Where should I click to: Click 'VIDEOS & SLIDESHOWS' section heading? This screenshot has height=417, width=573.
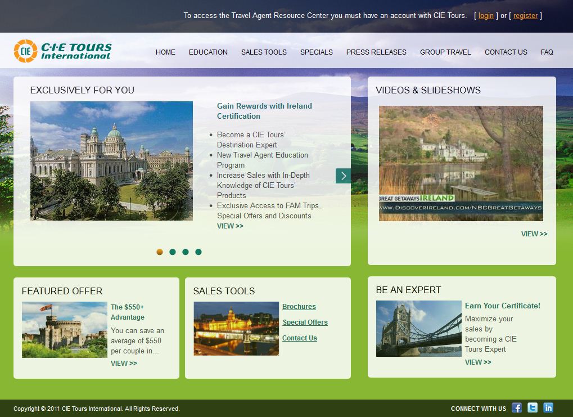point(428,90)
